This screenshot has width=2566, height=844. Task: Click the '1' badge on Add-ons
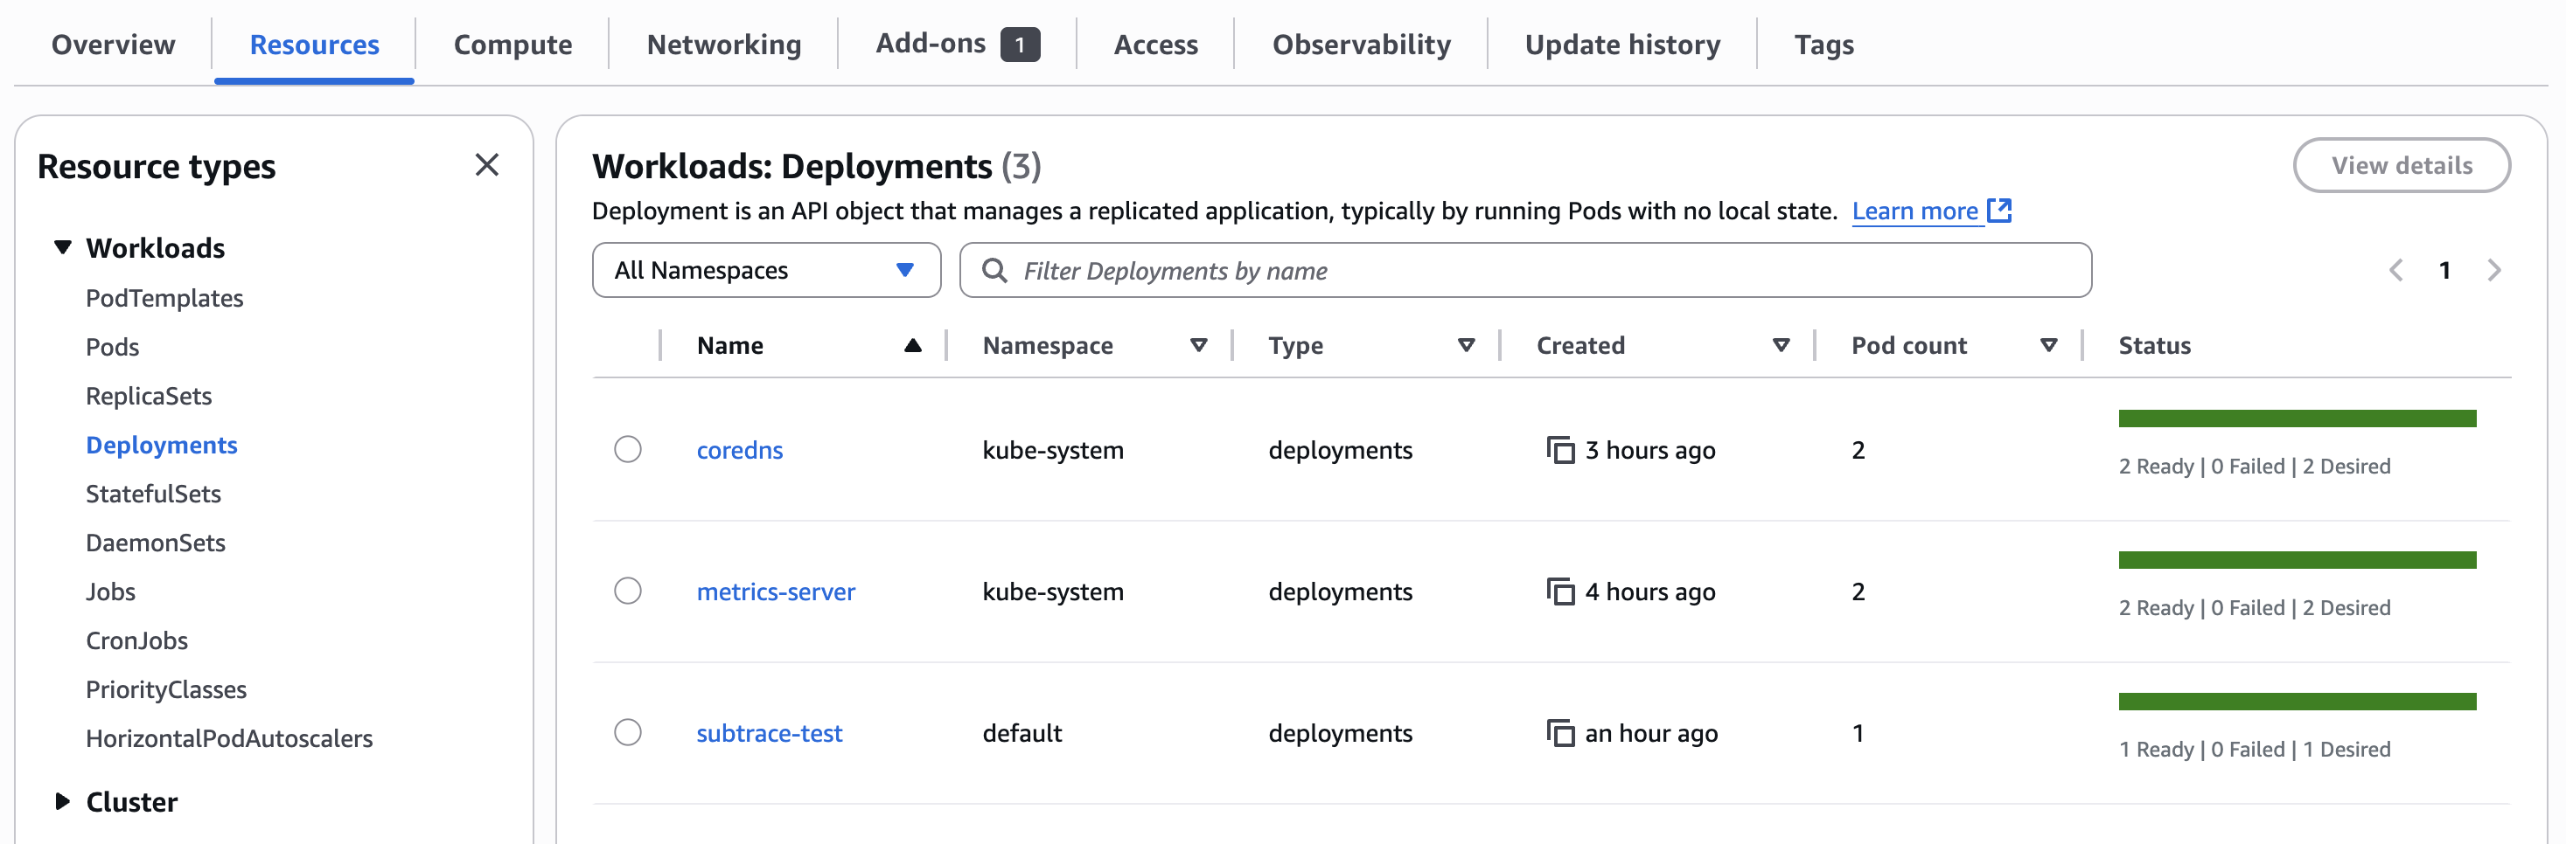1020,45
